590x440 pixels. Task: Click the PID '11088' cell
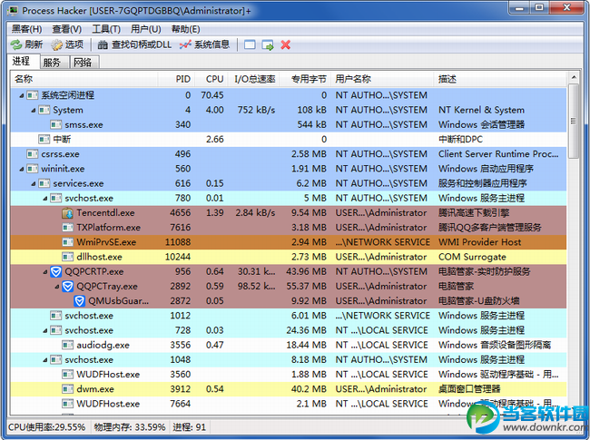click(178, 242)
